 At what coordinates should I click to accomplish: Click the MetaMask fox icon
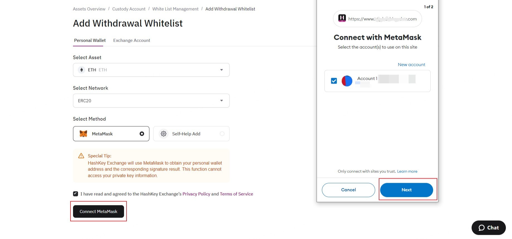pos(83,134)
